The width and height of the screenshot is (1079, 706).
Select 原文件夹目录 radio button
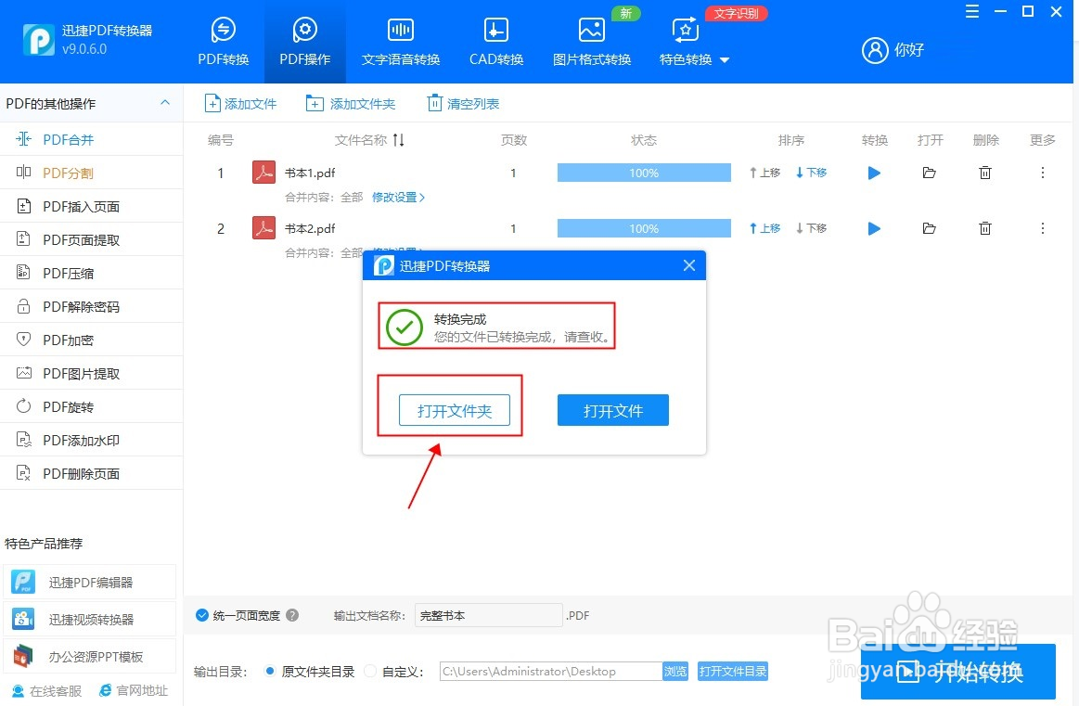tap(270, 671)
